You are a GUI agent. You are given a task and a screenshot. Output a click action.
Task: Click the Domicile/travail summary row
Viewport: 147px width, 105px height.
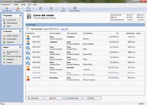(127, 20)
